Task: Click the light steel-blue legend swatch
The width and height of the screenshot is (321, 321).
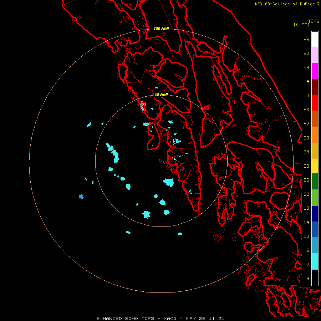Action: coord(315,245)
